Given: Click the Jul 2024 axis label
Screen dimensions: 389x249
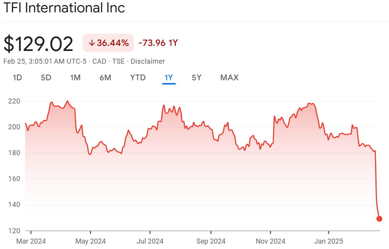Looking at the screenshot, I should pyautogui.click(x=150, y=241).
